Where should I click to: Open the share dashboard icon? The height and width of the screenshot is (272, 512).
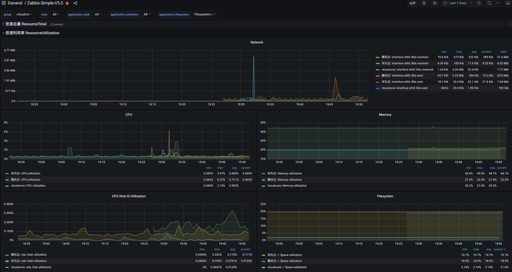75,3
